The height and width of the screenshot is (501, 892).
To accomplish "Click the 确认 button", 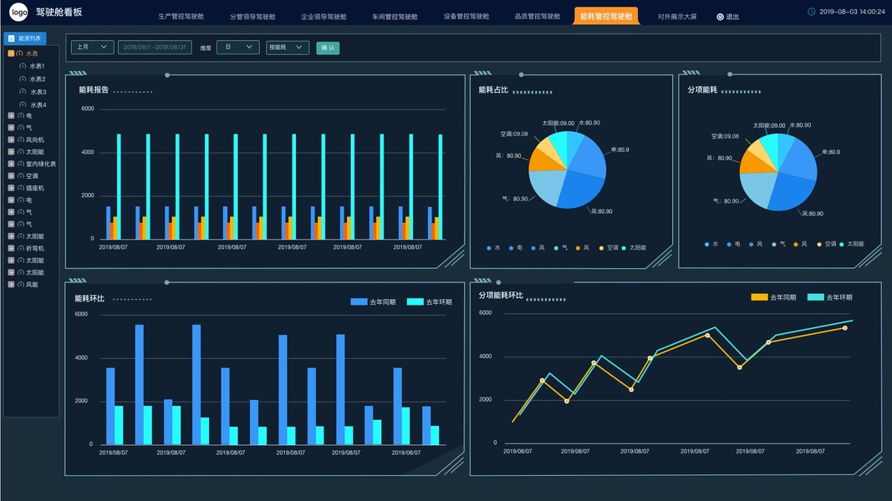I will tap(328, 48).
